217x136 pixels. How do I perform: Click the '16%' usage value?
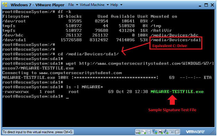[x=144, y=30]
